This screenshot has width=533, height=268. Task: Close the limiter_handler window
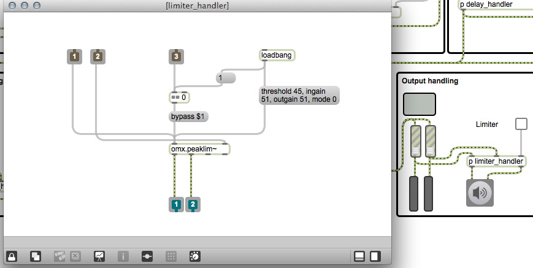tap(12, 6)
